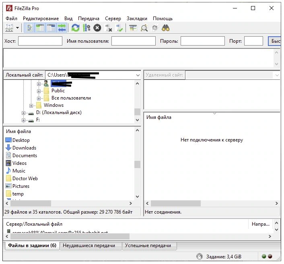The image size is (284, 264).
Task: Open Site Manager dropdown arrow
Action: pyautogui.click(x=17, y=28)
